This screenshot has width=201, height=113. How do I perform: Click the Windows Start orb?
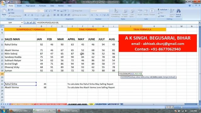(x=4, y=111)
